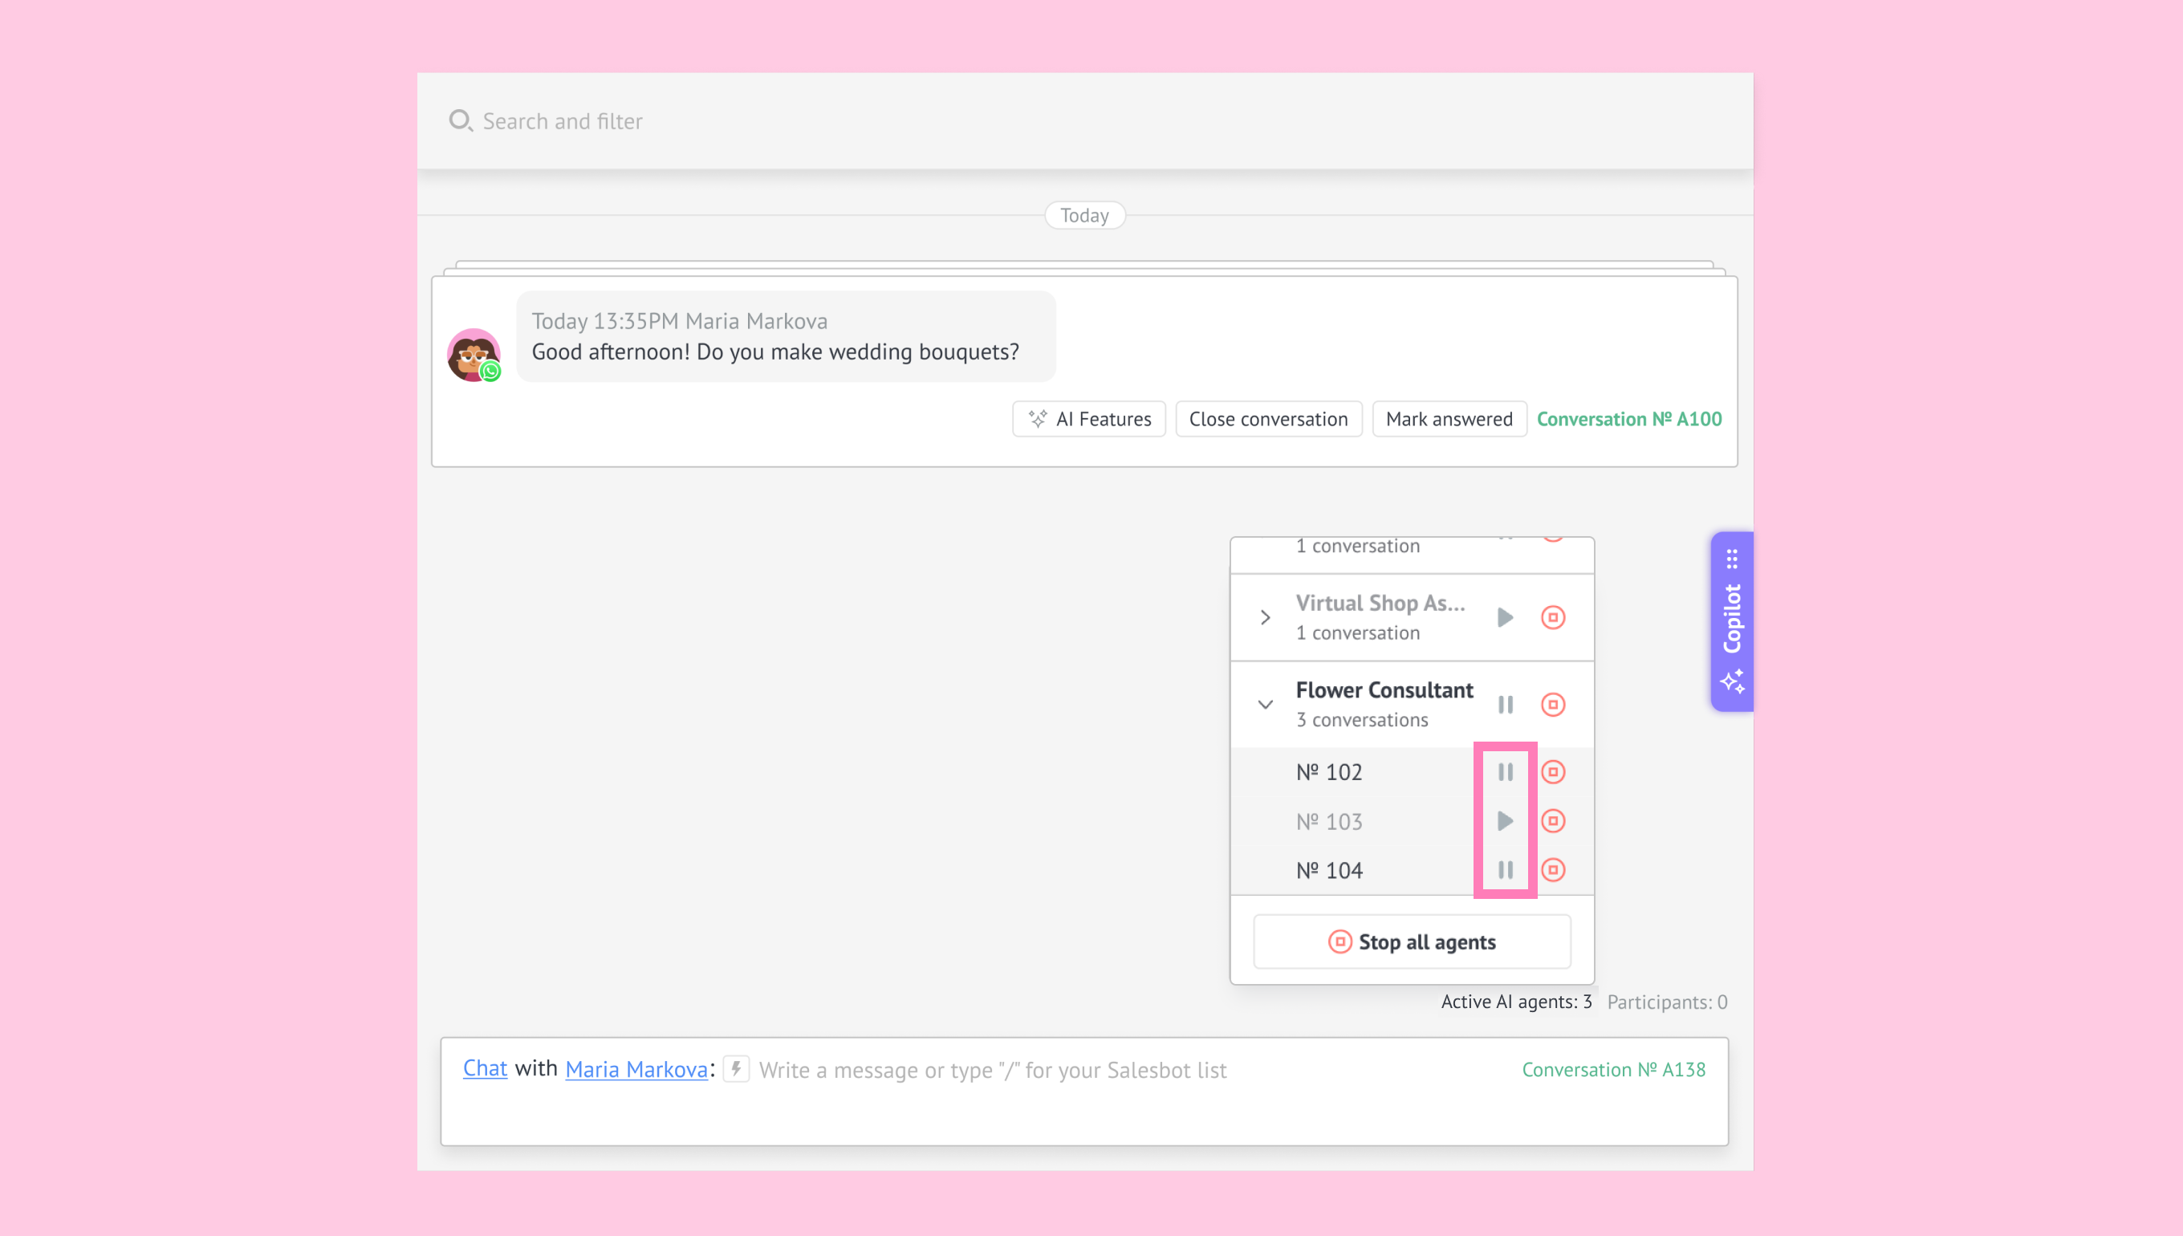Open Conversation № A138 link
Viewport: 2183px width, 1236px height.
1612,1070
